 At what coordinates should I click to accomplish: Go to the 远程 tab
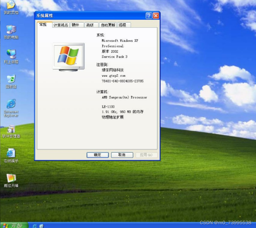click(124, 25)
